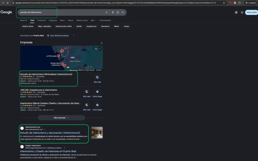Enable the Abierto ahora filter chip
Image resolution: width=258 pixels, height=161 pixels.
tap(27, 26)
